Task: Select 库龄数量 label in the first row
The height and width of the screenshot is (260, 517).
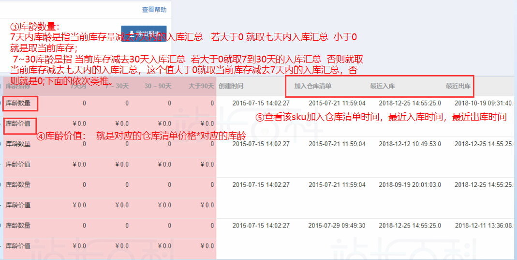Action: (x=18, y=103)
